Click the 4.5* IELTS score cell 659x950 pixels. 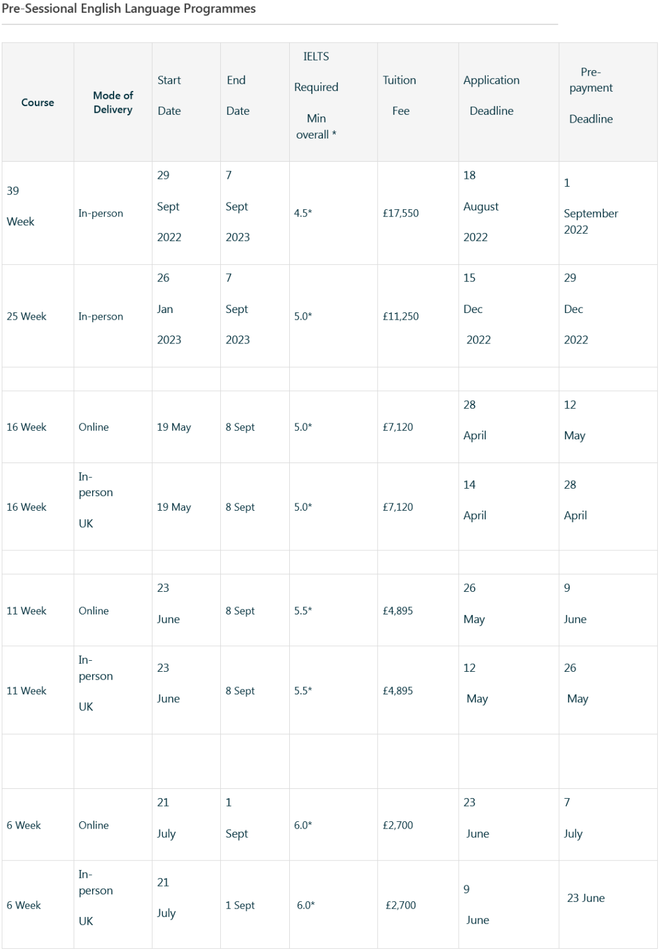pos(303,213)
